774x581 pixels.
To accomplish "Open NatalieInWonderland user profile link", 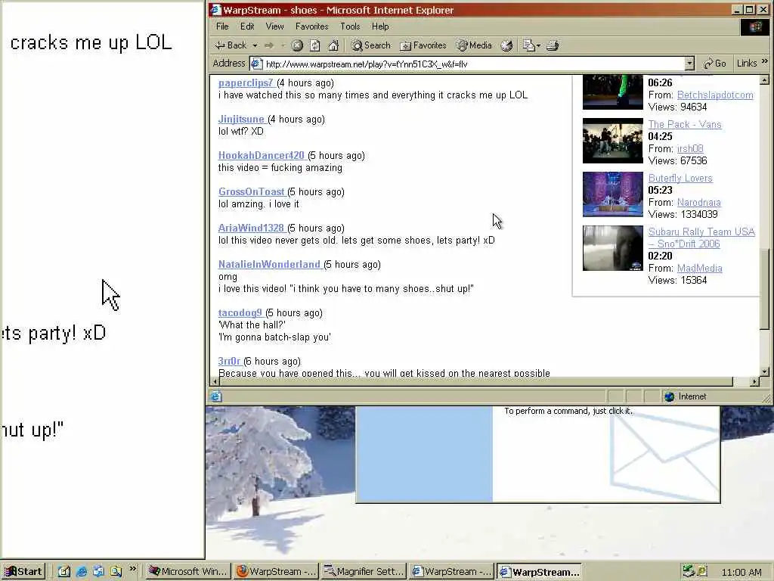I will (x=269, y=264).
